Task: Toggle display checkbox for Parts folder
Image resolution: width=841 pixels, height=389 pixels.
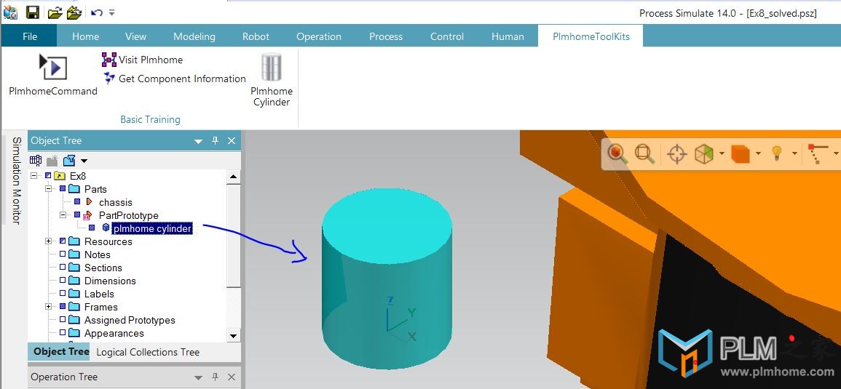Action: 63,188
